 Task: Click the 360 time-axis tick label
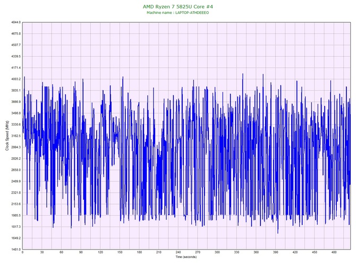256,252
